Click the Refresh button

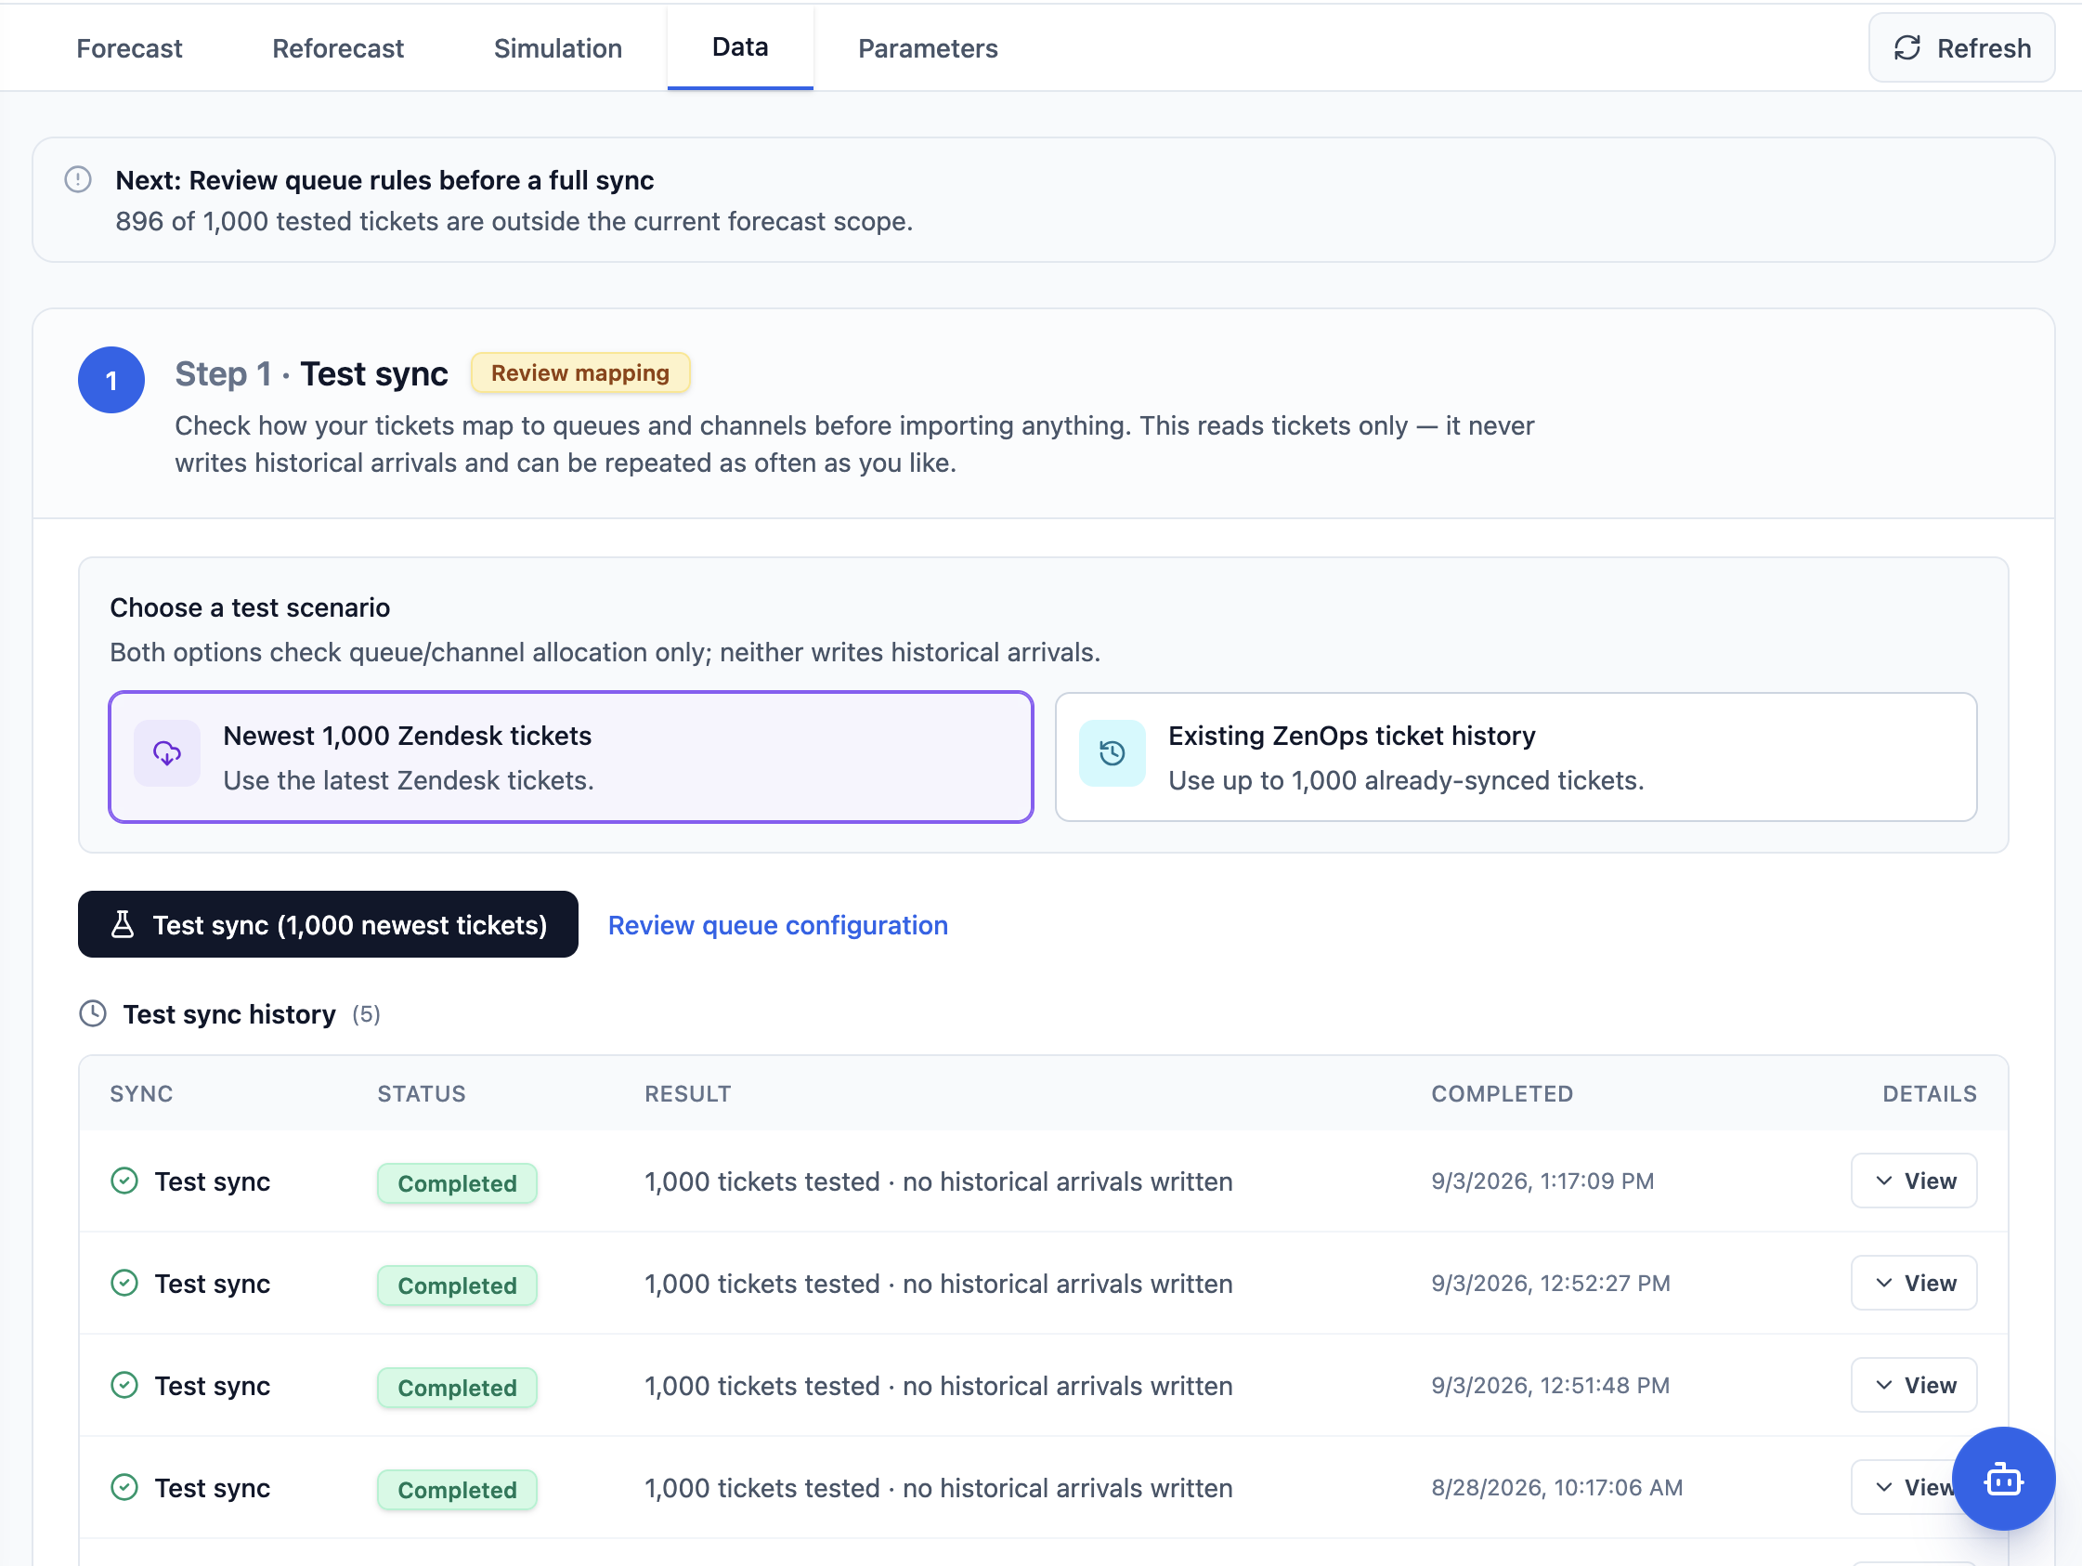point(1961,48)
